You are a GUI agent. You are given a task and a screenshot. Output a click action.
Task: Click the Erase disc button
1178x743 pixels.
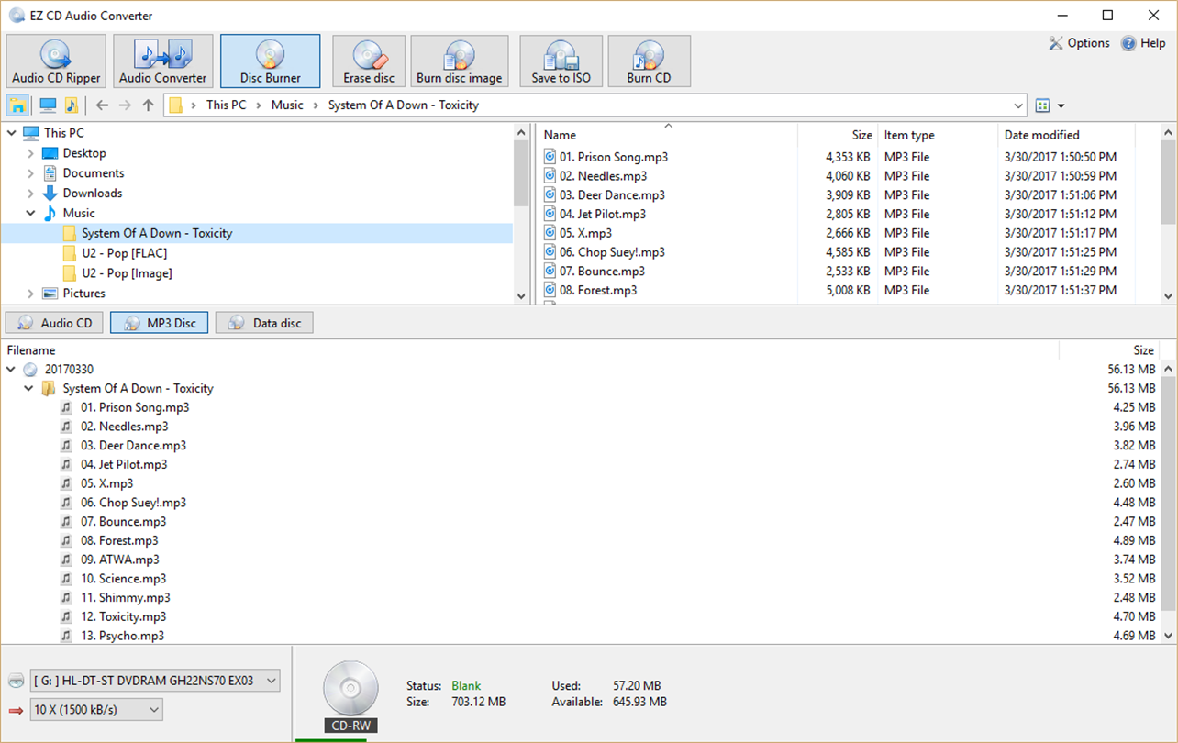tap(369, 61)
